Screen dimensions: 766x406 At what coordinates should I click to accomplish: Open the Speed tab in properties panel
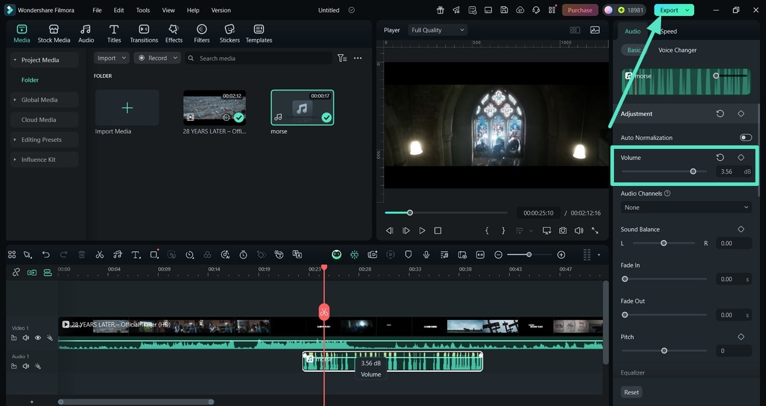coord(668,31)
